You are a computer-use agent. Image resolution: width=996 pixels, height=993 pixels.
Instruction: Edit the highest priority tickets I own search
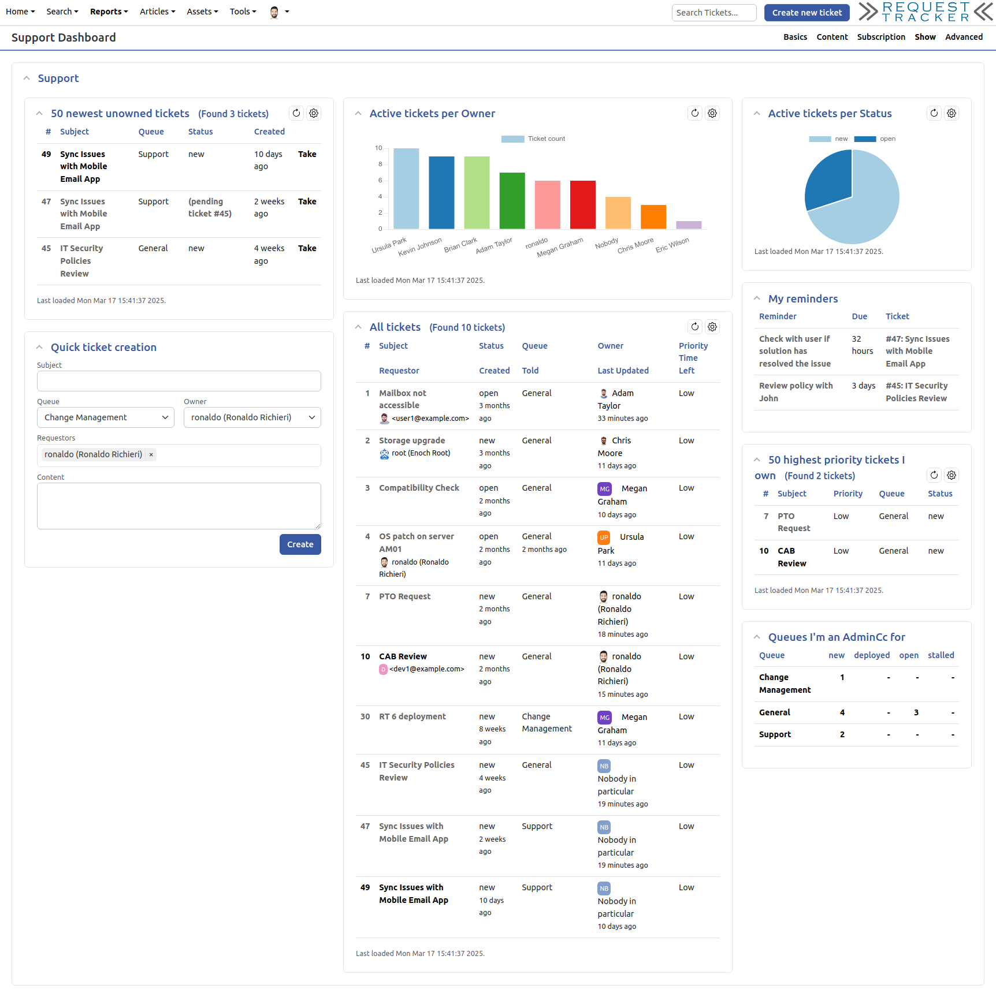tap(952, 475)
